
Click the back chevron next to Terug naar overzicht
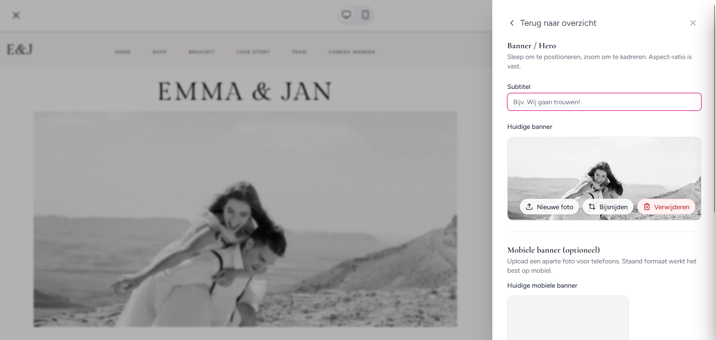click(512, 23)
